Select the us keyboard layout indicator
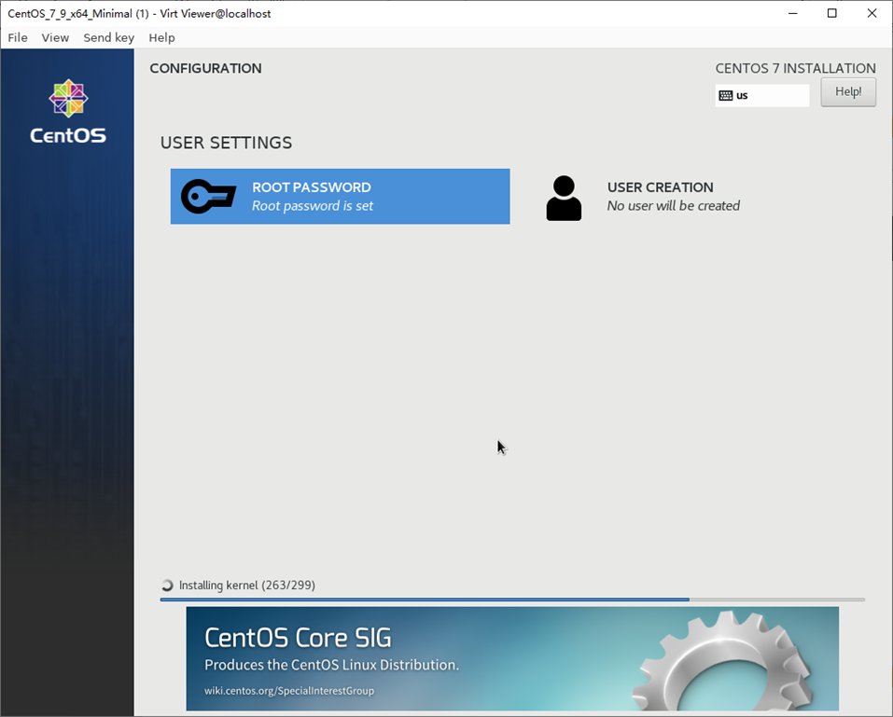The width and height of the screenshot is (893, 717). (x=762, y=95)
